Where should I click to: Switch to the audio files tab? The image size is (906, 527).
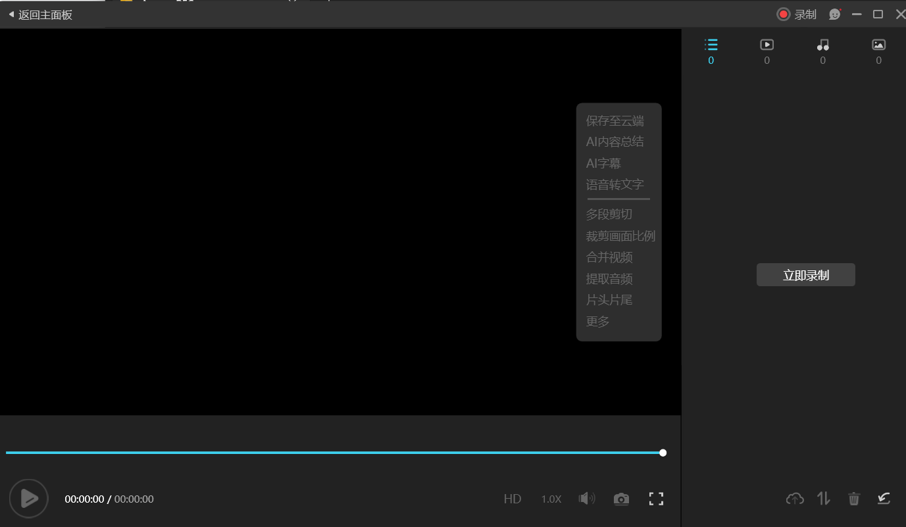tap(822, 51)
